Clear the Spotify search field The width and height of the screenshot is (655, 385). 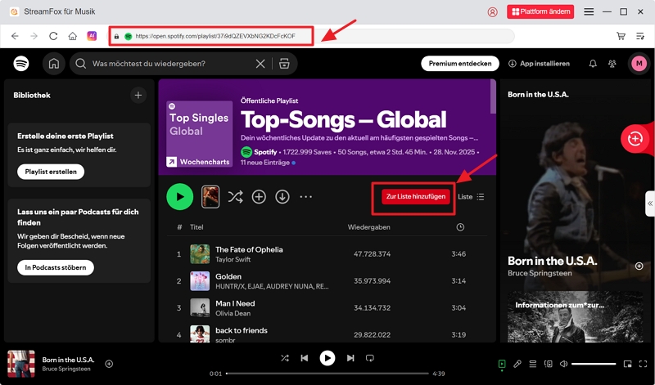tap(260, 64)
